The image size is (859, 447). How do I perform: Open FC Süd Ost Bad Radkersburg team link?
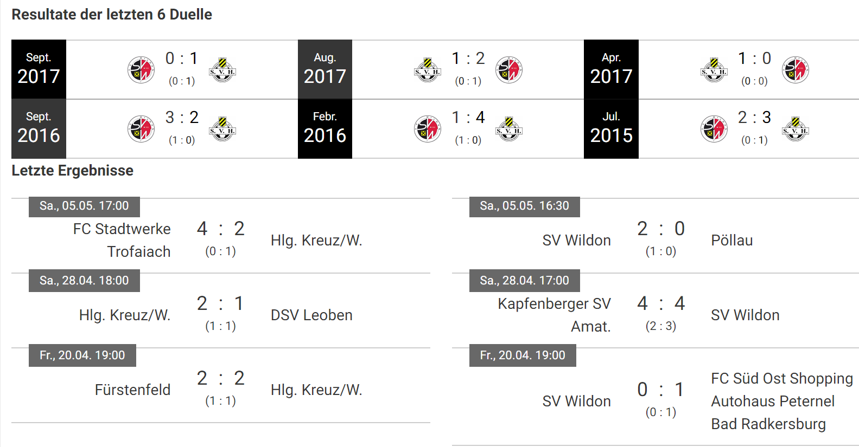782,401
